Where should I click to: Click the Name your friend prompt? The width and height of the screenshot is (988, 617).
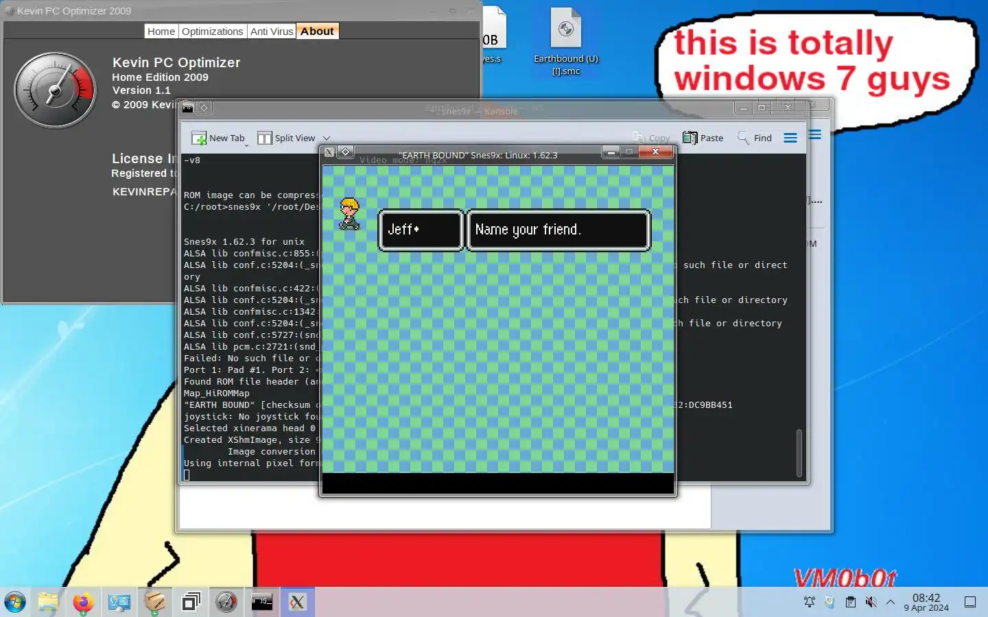[x=558, y=230]
